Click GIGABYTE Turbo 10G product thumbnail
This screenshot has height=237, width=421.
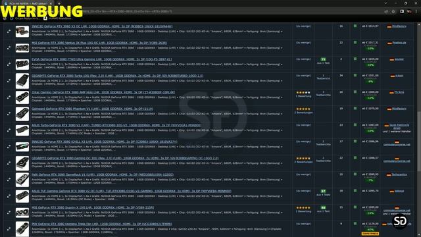tap(22, 81)
